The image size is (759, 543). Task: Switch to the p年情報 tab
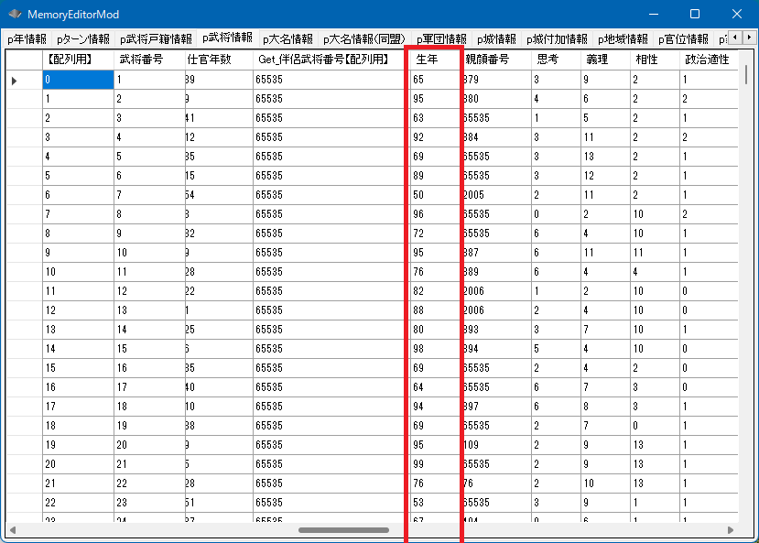(x=27, y=39)
